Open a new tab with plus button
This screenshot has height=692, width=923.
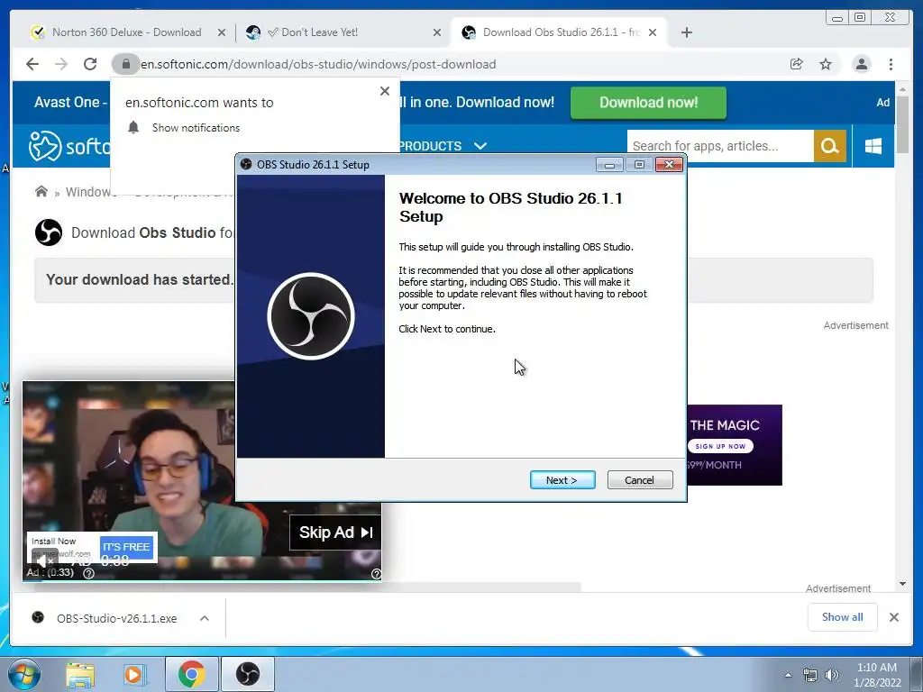click(686, 32)
